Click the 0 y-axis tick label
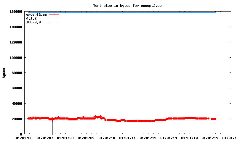The height and width of the screenshot is (142, 237). point(21,134)
